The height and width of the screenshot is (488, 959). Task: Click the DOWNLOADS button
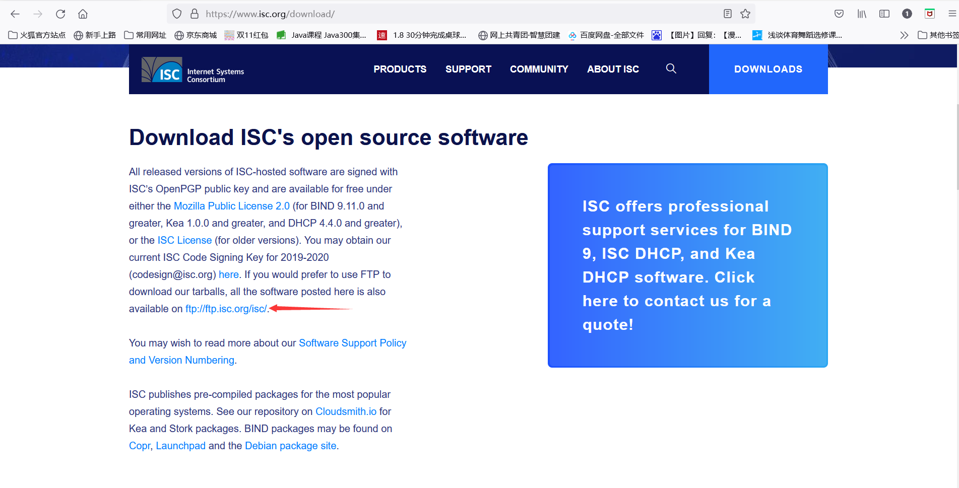(x=768, y=68)
